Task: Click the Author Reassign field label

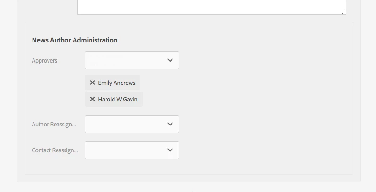Action: pyautogui.click(x=54, y=125)
